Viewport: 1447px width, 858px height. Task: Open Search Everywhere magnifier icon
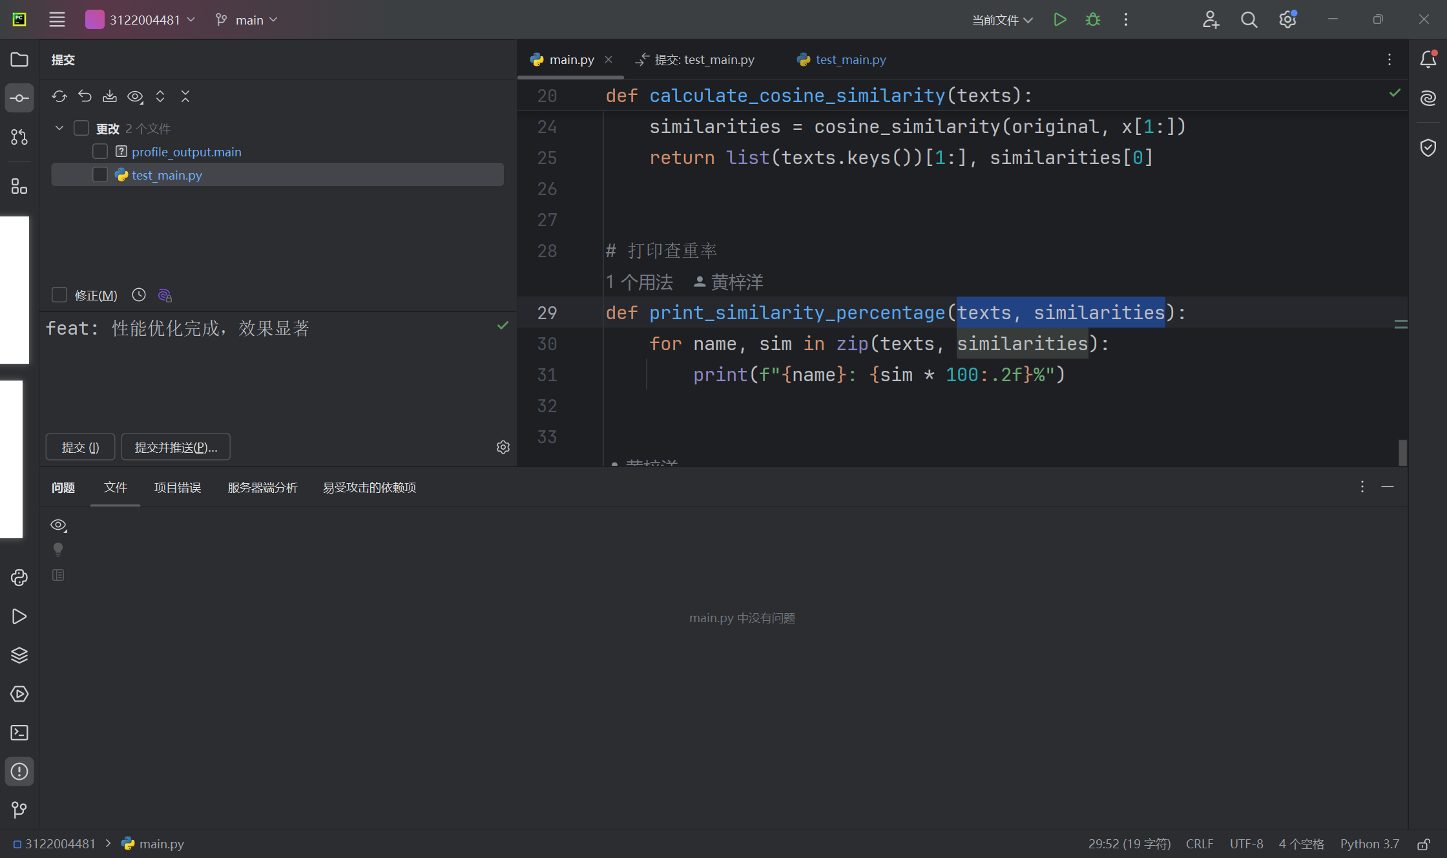pyautogui.click(x=1249, y=19)
